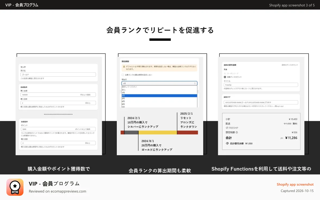320x200 pixels.
Task: Toggle the 会員ランクの算出期間を設定しない checkbox
Action: point(123,75)
